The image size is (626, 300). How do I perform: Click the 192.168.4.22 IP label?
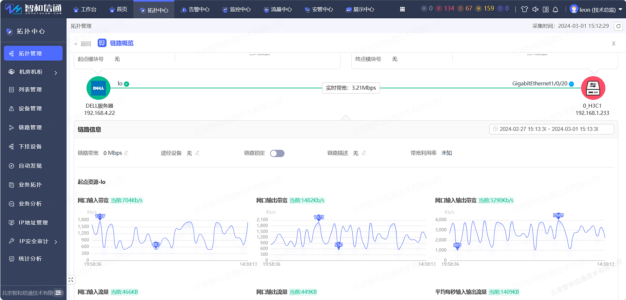pyautogui.click(x=99, y=113)
